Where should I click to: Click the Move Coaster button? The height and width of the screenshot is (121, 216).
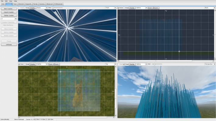(9, 29)
